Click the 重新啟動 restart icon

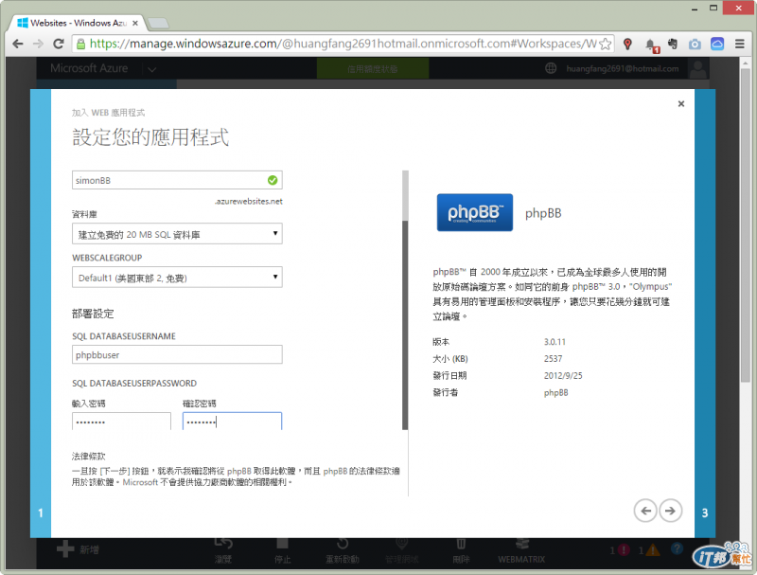[343, 544]
